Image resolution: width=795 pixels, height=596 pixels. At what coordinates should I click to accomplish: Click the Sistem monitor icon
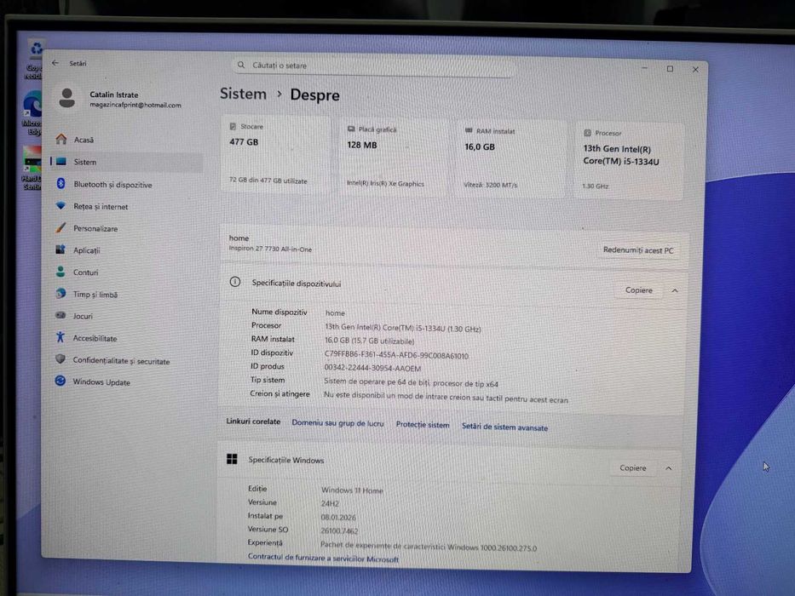[x=60, y=161]
